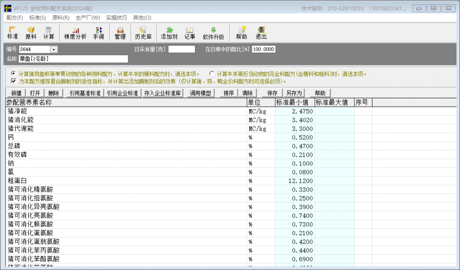The width and height of the screenshot is (460, 270).
Task: Click the 引用基准标准 button
Action: pyautogui.click(x=84, y=93)
